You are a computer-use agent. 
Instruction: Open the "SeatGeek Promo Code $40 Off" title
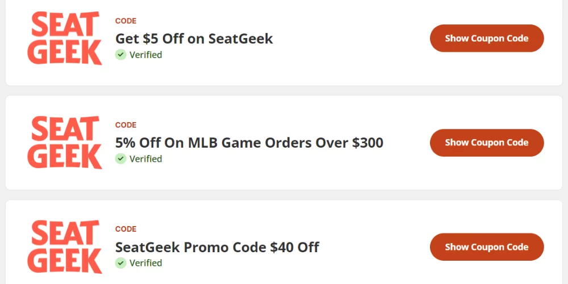coord(217,247)
